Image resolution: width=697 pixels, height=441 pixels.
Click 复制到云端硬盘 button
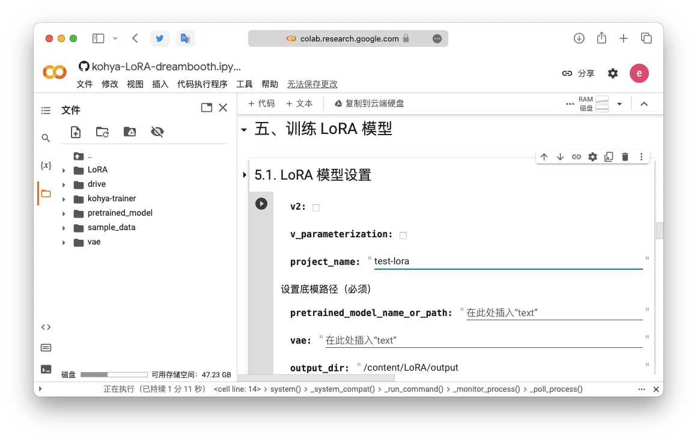tap(369, 103)
